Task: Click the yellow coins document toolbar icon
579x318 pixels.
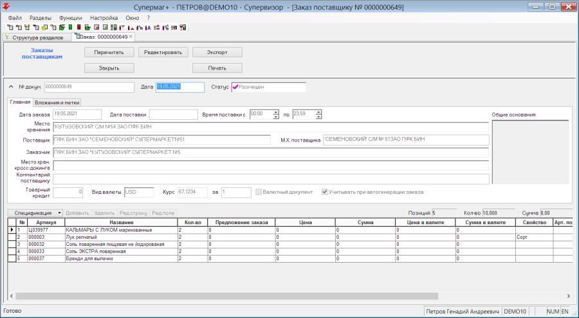Action: 44,27
